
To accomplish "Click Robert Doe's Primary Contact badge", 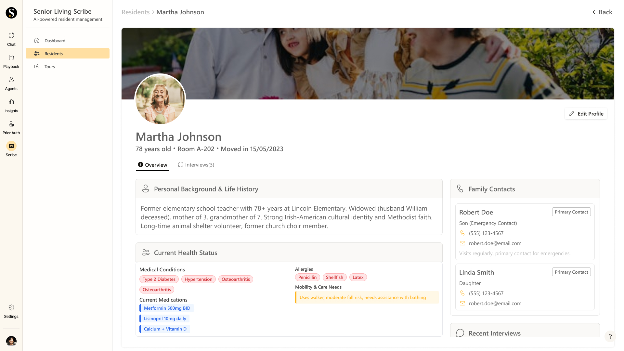I will (x=571, y=212).
